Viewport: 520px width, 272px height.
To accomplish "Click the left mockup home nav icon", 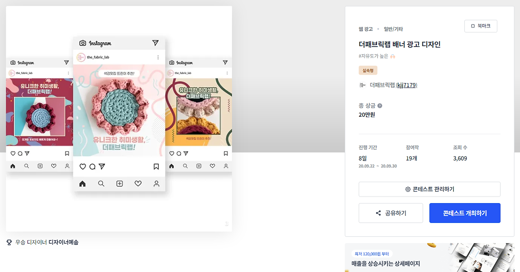I will tap(13, 166).
